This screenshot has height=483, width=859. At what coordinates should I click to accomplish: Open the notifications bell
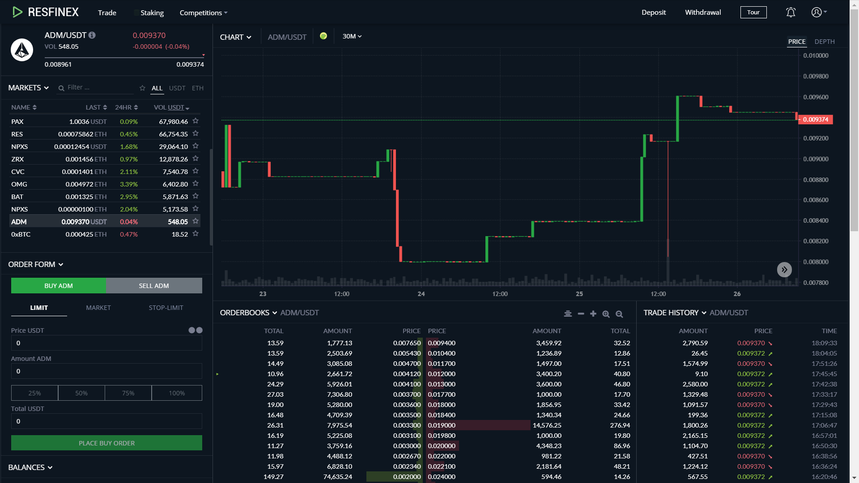791,13
